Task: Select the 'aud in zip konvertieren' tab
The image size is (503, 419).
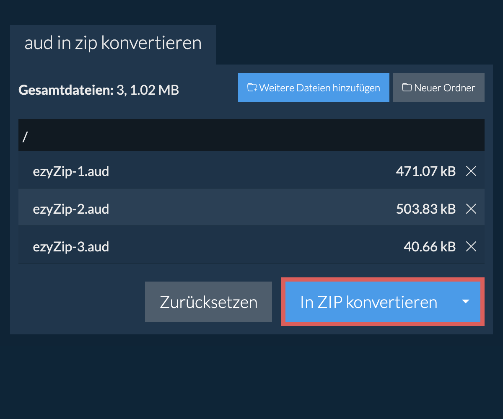Action: (113, 44)
